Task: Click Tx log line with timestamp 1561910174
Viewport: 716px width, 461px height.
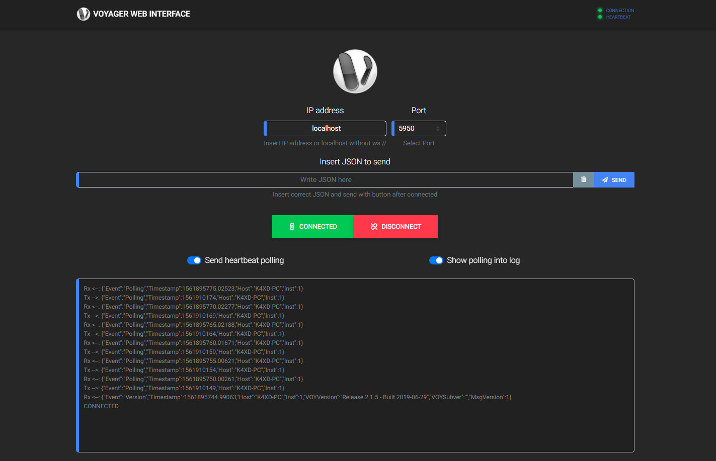Action: coord(184,298)
